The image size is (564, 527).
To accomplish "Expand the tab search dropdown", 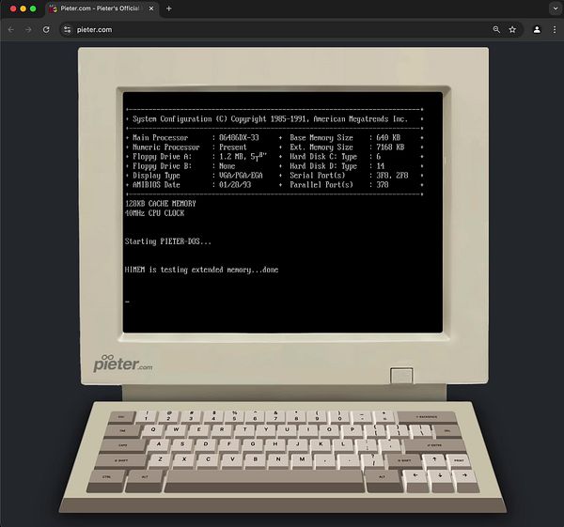I will tap(555, 8).
